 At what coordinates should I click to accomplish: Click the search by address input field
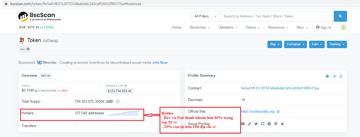point(277,16)
